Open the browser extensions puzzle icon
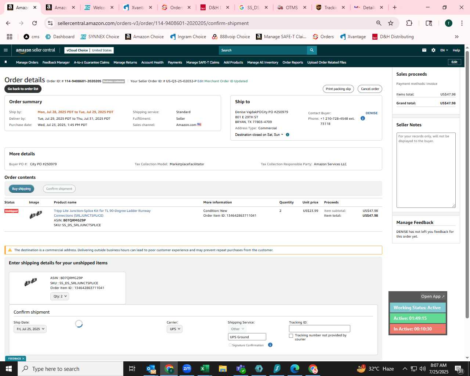470x376 pixels. click(x=409, y=23)
